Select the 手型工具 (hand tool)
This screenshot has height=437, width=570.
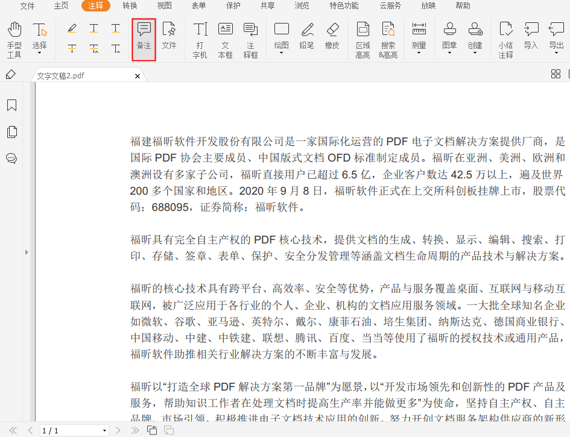click(14, 39)
